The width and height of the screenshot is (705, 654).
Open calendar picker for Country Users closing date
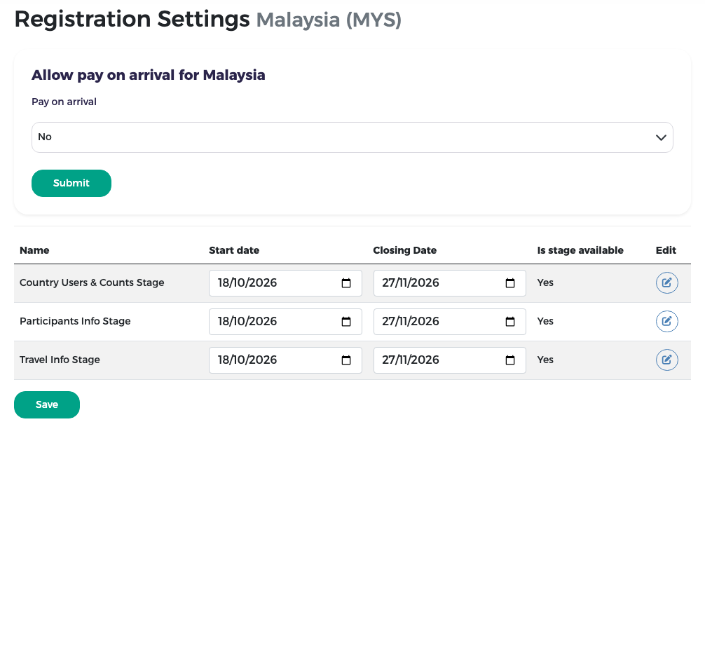510,283
